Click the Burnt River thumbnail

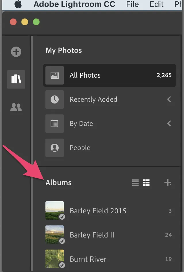tap(55, 259)
